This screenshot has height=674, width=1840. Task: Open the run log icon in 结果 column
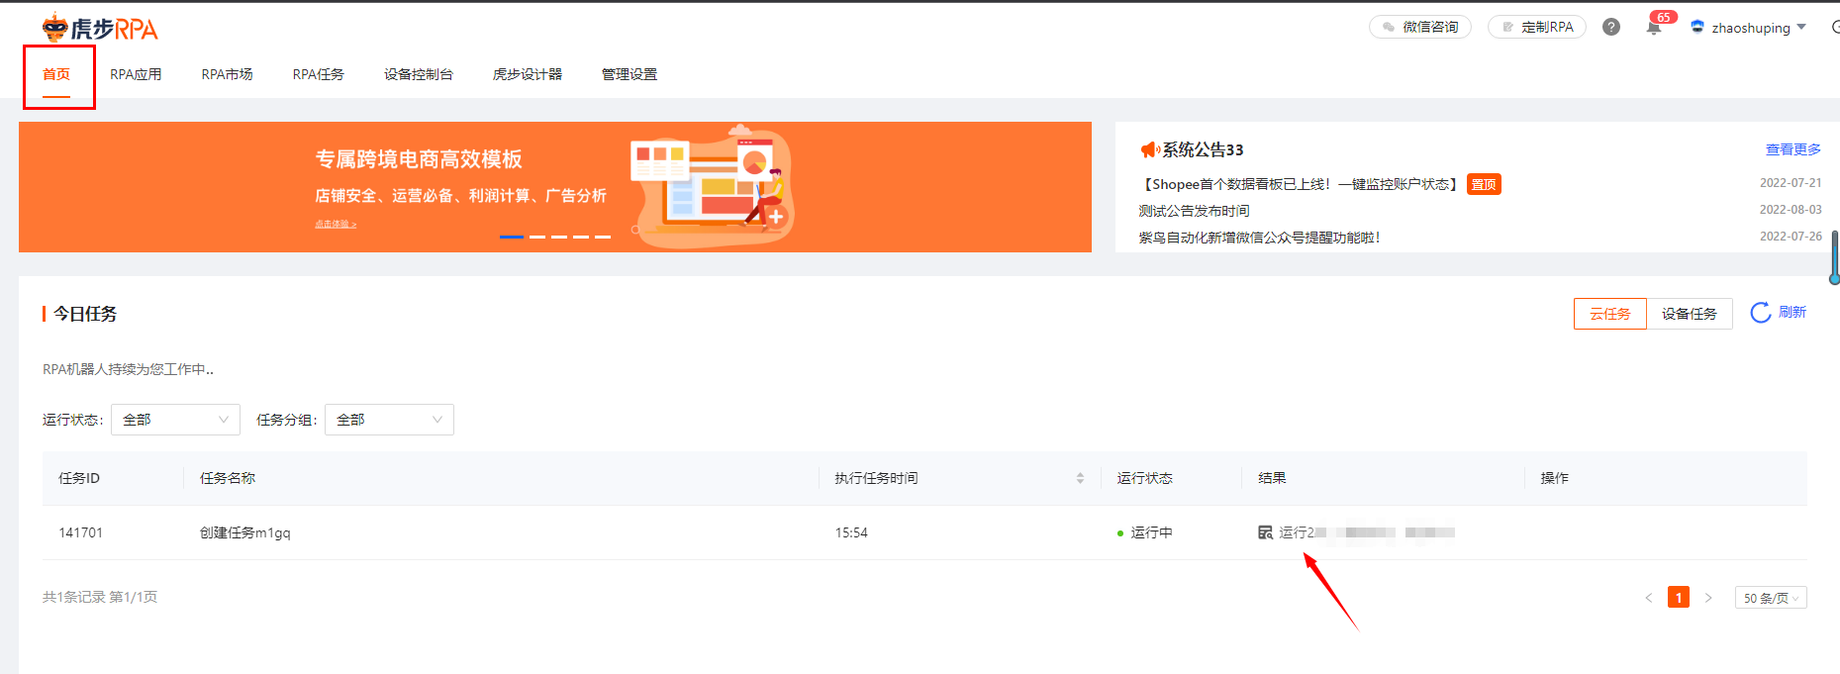[1265, 532]
